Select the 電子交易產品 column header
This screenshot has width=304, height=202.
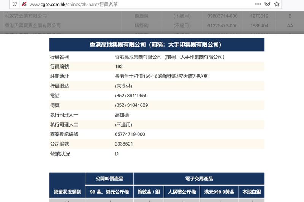[x=199, y=179]
